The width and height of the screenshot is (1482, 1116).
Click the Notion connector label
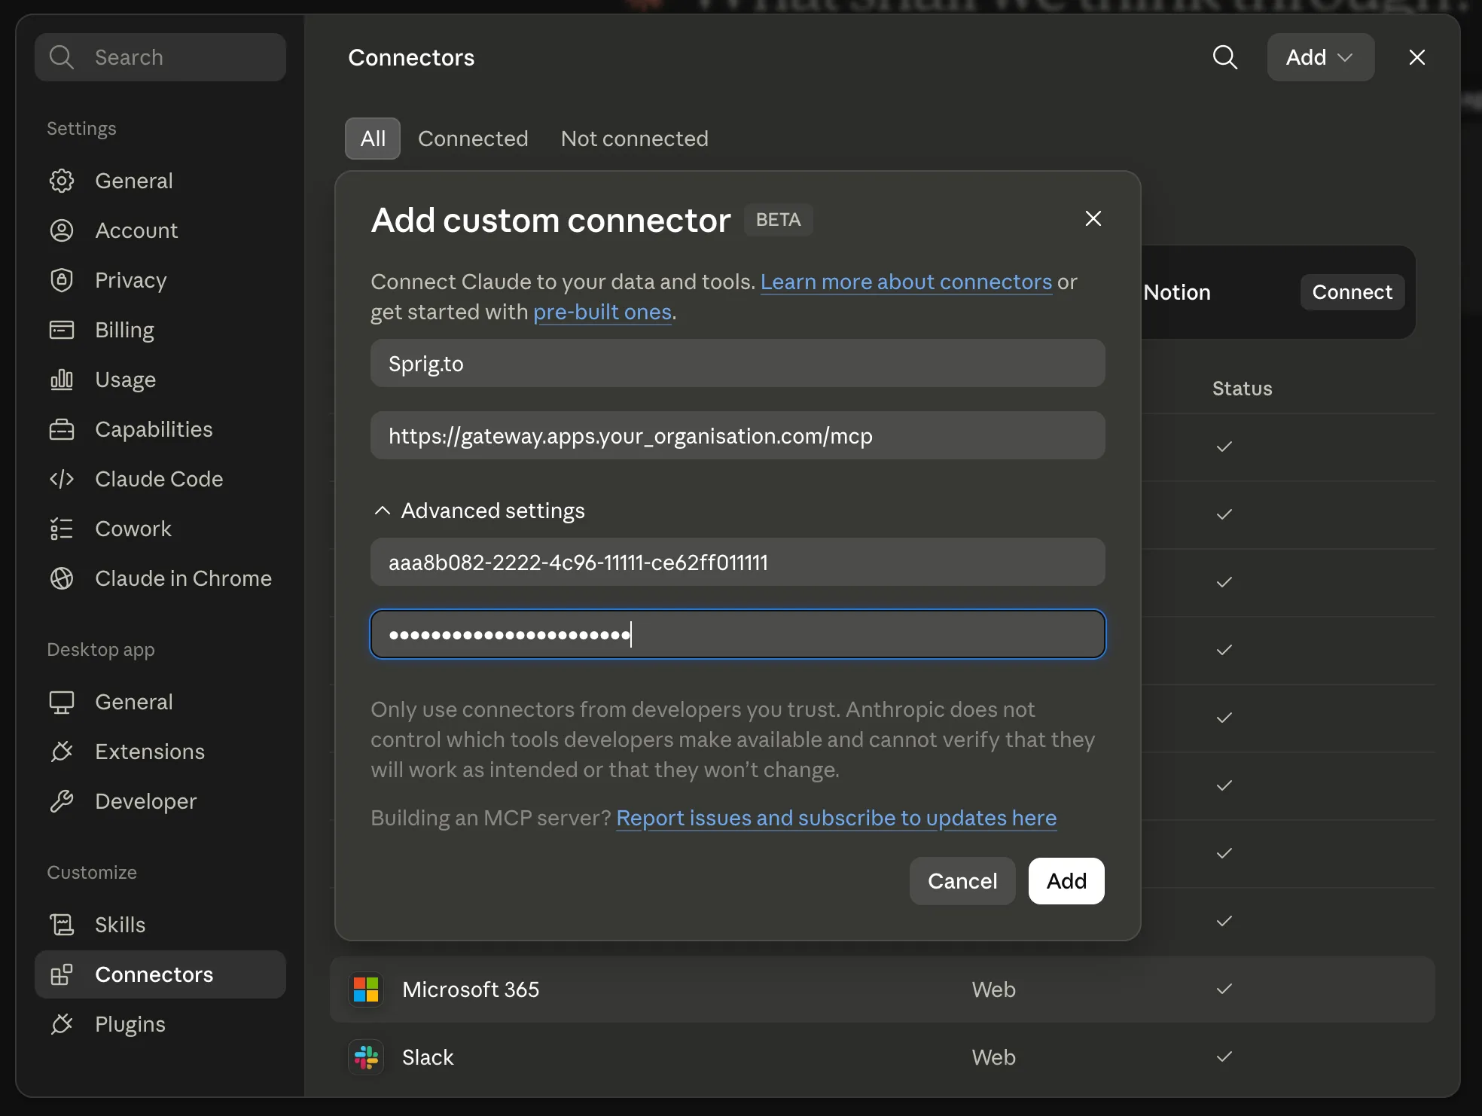coord(1177,292)
